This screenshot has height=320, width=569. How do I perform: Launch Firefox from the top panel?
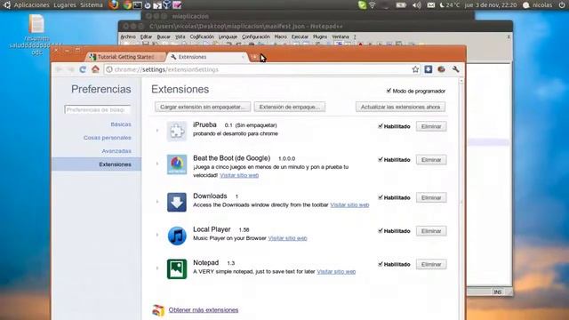(x=114, y=4)
